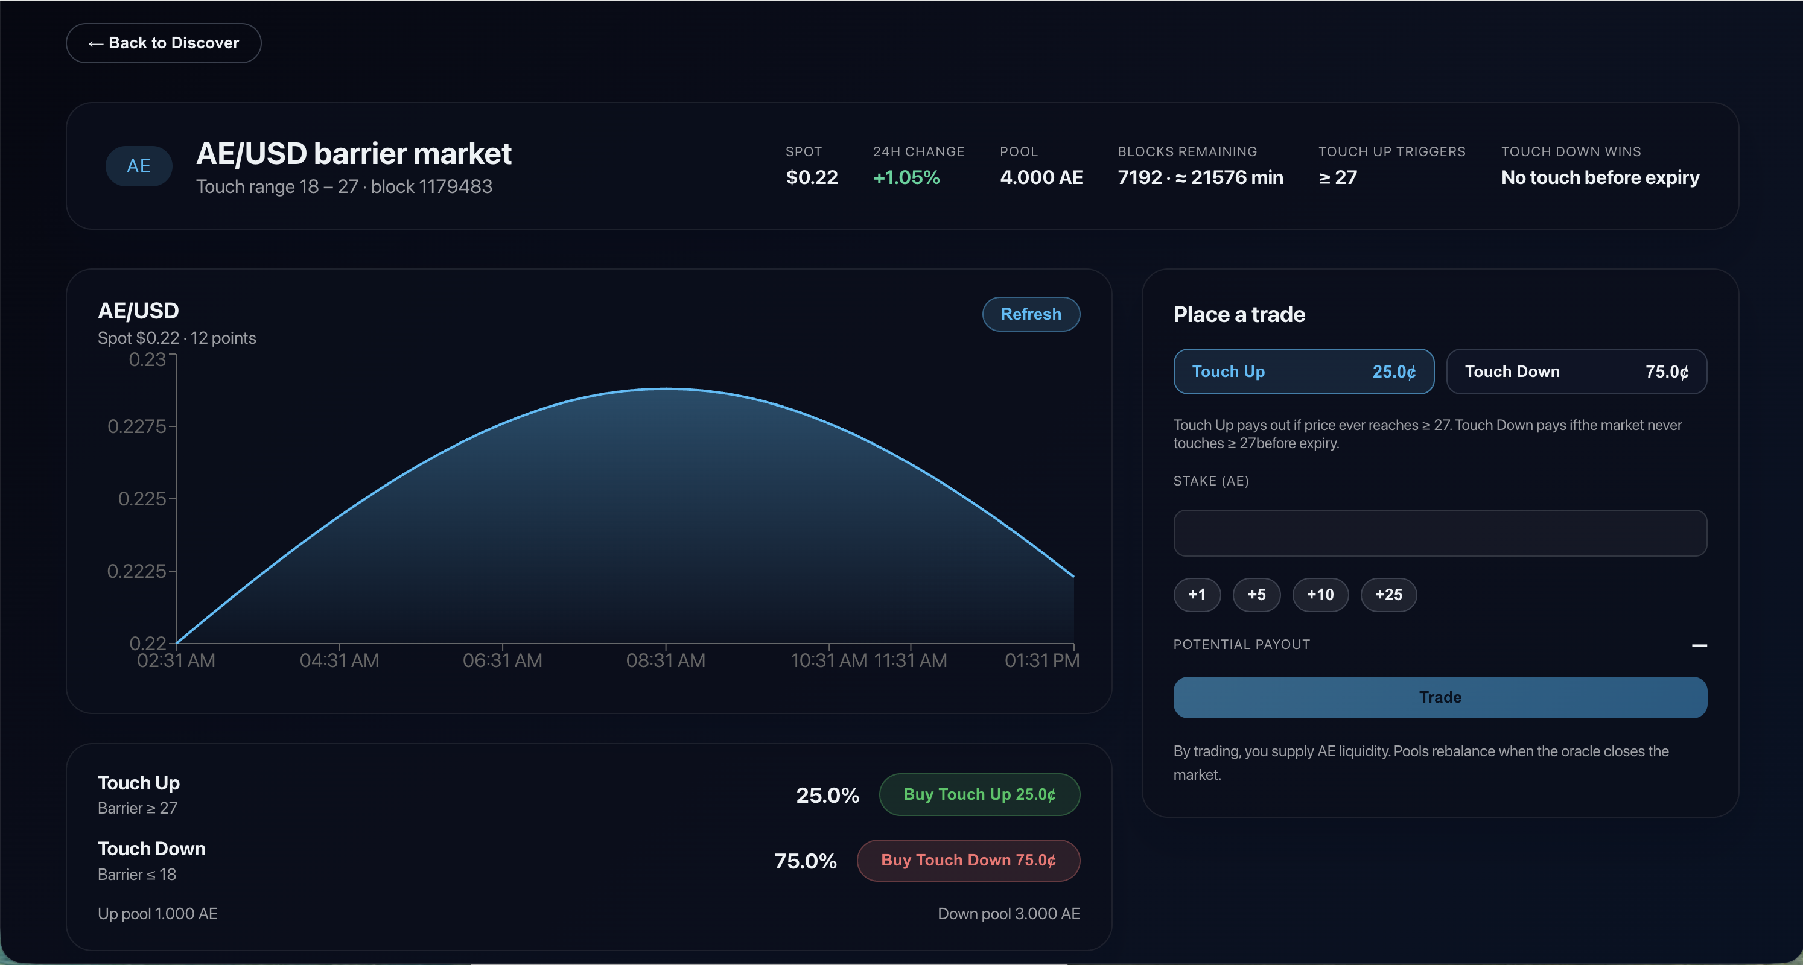Add +25 AE to stake

[x=1388, y=595]
